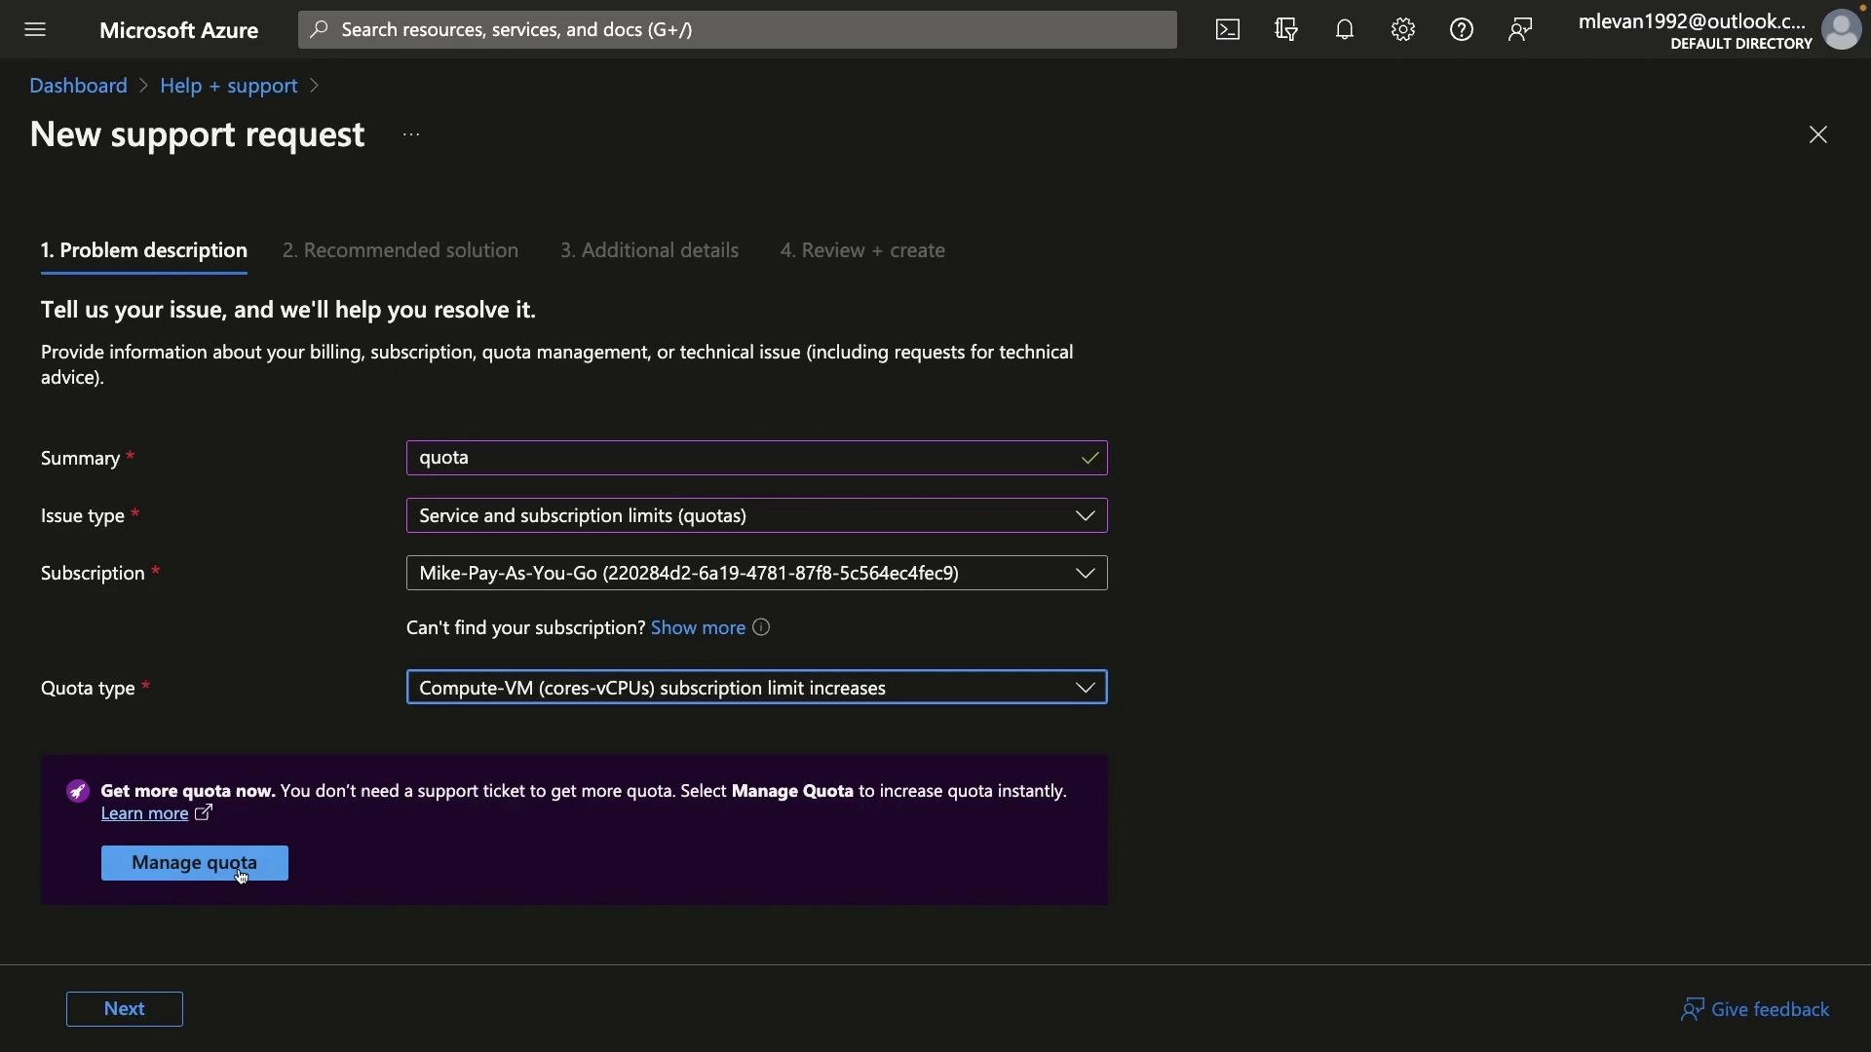Click the Give feedback icon at bottom

1693,1009
